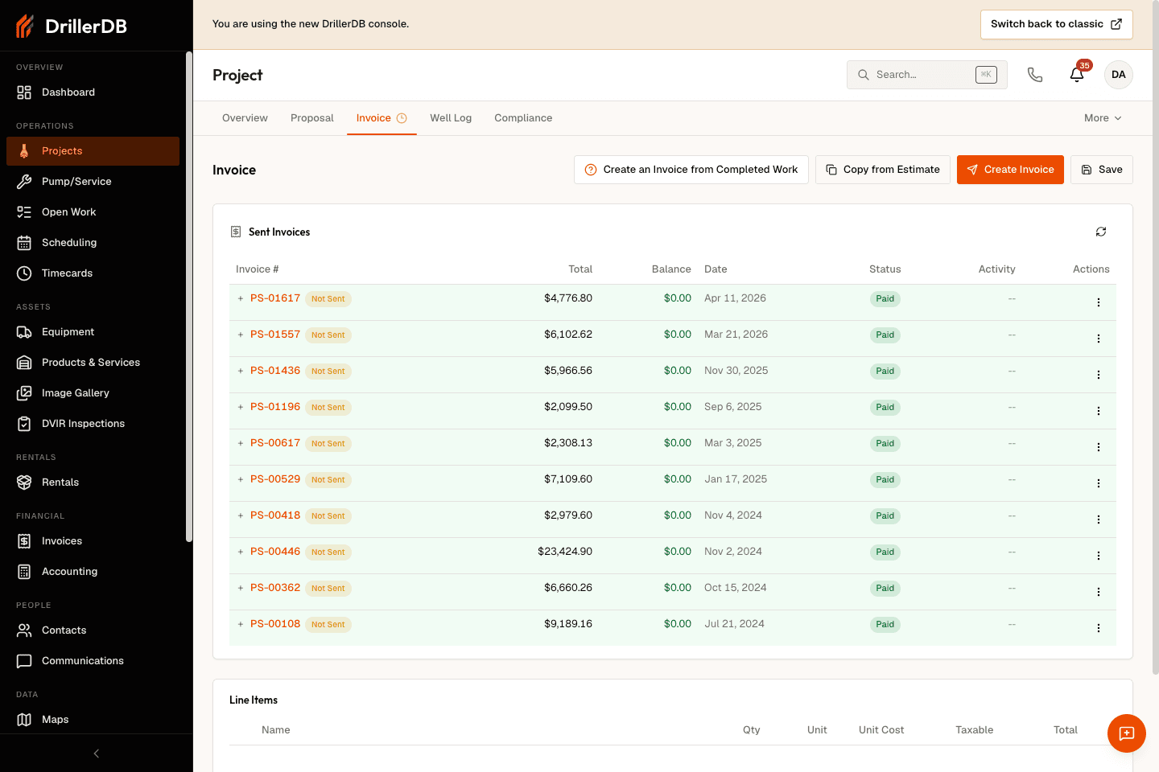
Task: Open Pump/Service wrench icon
Action: coord(24,182)
